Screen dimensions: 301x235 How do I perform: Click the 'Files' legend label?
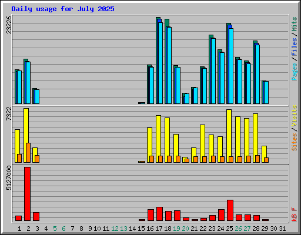point(295,47)
